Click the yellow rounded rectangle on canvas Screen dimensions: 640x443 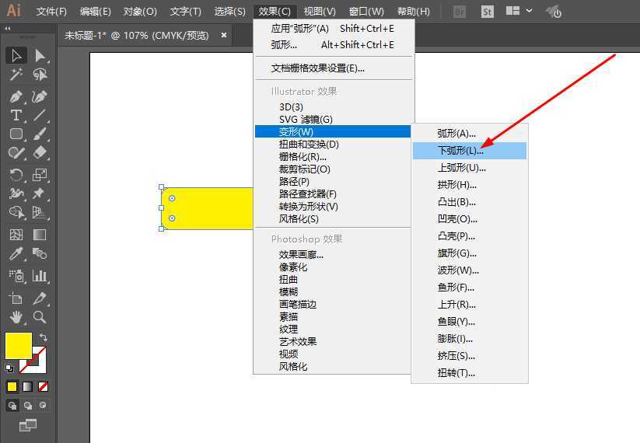[x=208, y=208]
